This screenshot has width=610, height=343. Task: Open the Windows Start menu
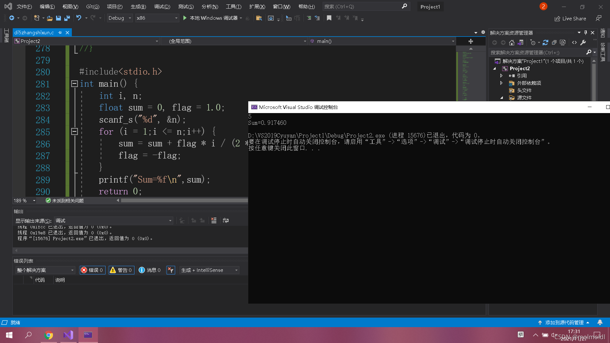[9, 335]
